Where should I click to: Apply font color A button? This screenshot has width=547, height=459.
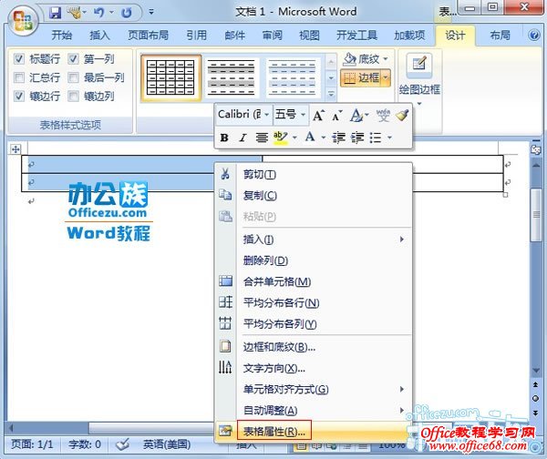coord(310,137)
